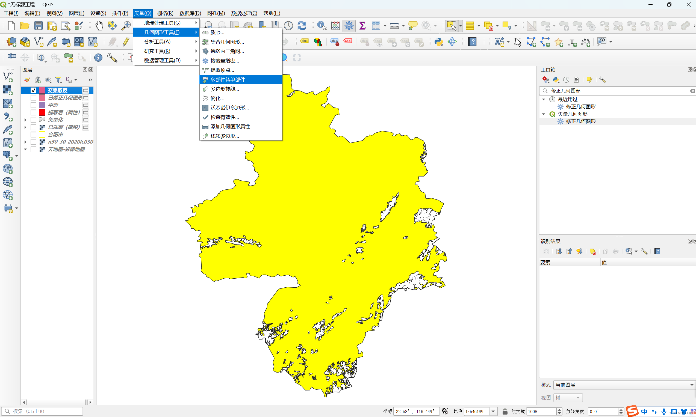Check the n50_30_2020lc030 layer box

(34, 142)
